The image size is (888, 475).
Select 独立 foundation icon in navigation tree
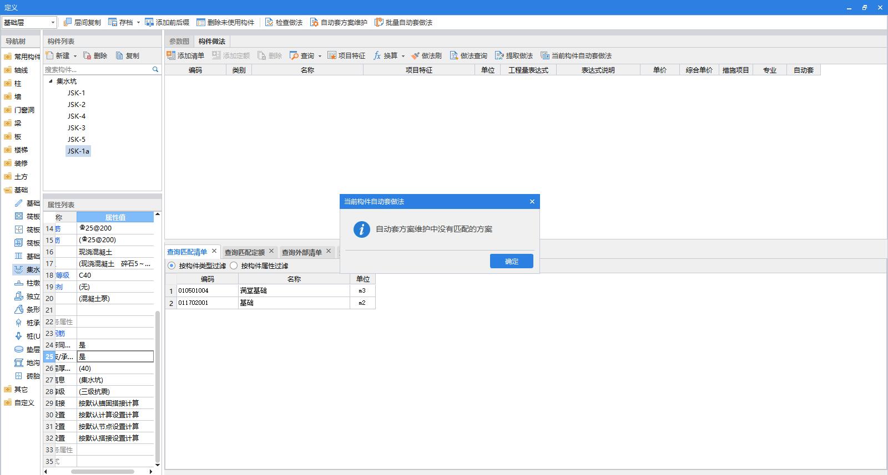(x=19, y=296)
